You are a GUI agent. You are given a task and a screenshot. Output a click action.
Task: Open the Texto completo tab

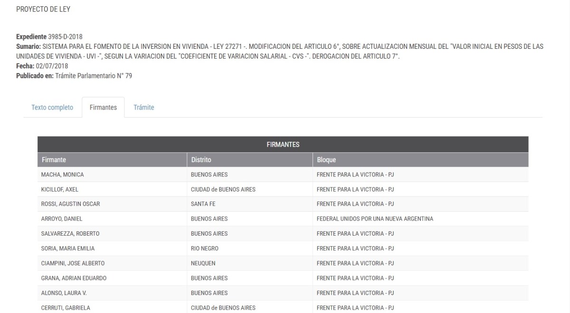click(x=52, y=107)
